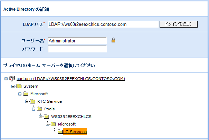This screenshot has width=209, height=140.
Task: Click into the ユーザー名 input field
Action: (77, 41)
